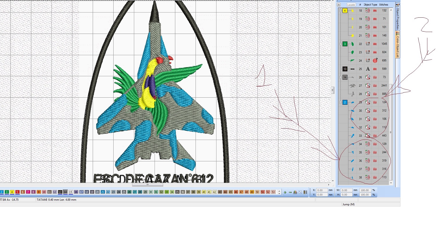Click the color palette scroll spinner
Viewport: 445px width, 241px height.
pos(279,192)
